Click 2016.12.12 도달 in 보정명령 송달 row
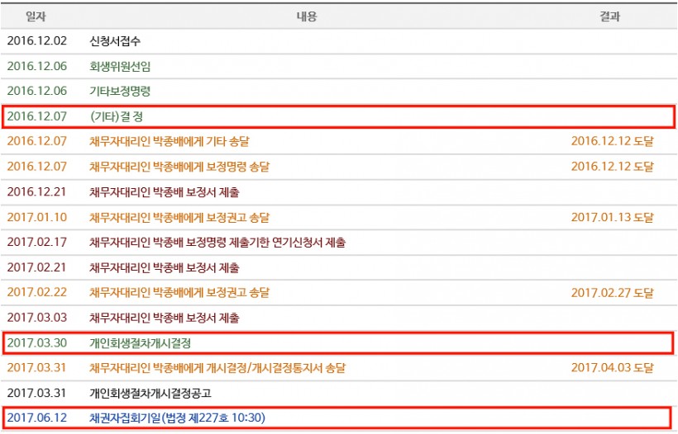The width and height of the screenshot is (678, 434). point(613,167)
